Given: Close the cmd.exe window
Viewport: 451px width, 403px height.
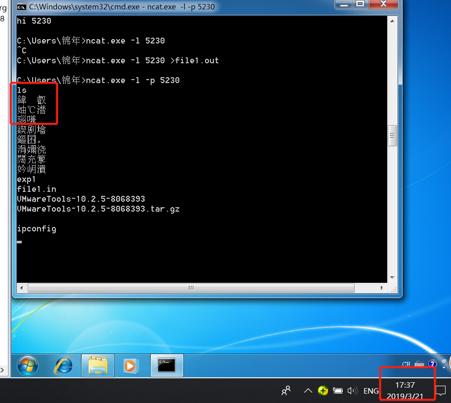Looking at the screenshot, I should click(x=383, y=4).
